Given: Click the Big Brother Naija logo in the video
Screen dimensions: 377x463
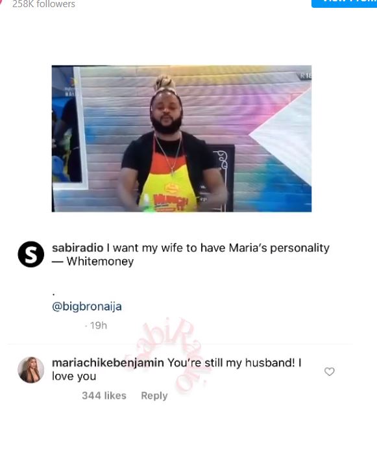Looking at the screenshot, I should (72, 86).
